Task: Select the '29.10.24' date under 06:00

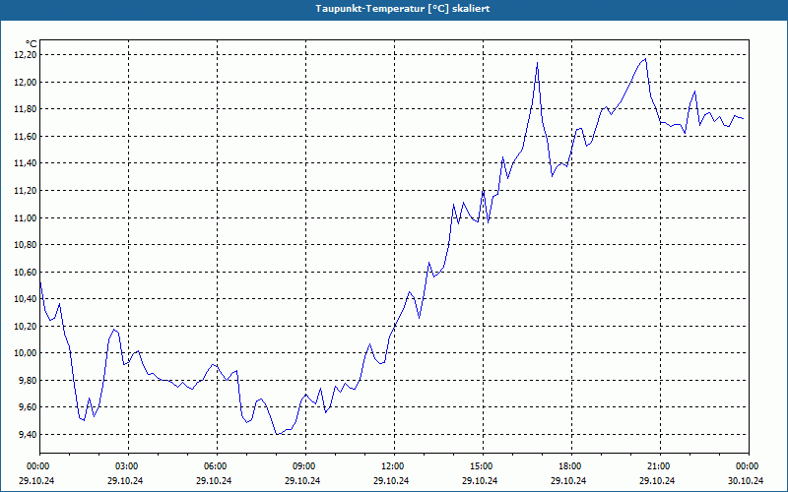Action: pos(214,480)
